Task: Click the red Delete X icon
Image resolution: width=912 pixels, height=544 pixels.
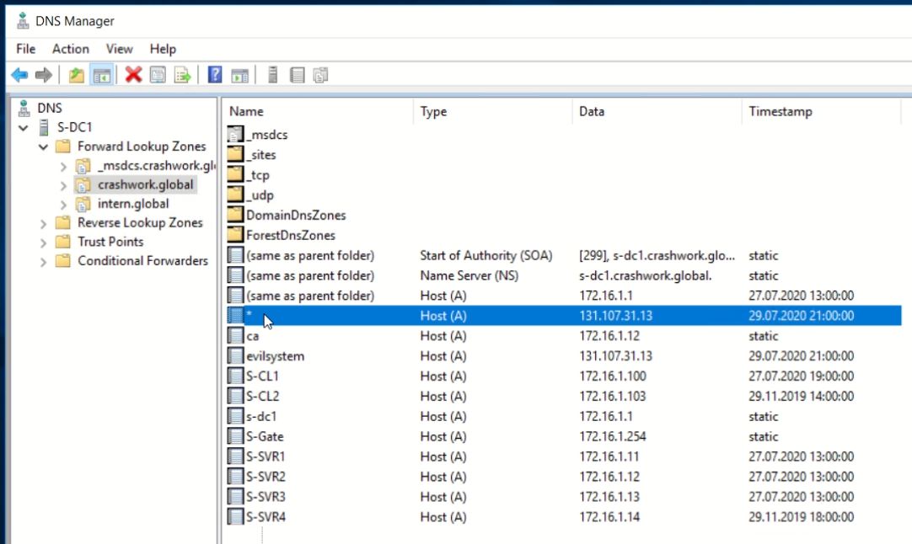Action: point(133,74)
